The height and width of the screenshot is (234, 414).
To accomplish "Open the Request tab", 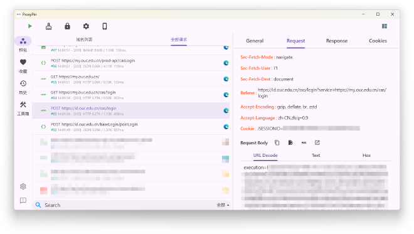I will pyautogui.click(x=295, y=41).
